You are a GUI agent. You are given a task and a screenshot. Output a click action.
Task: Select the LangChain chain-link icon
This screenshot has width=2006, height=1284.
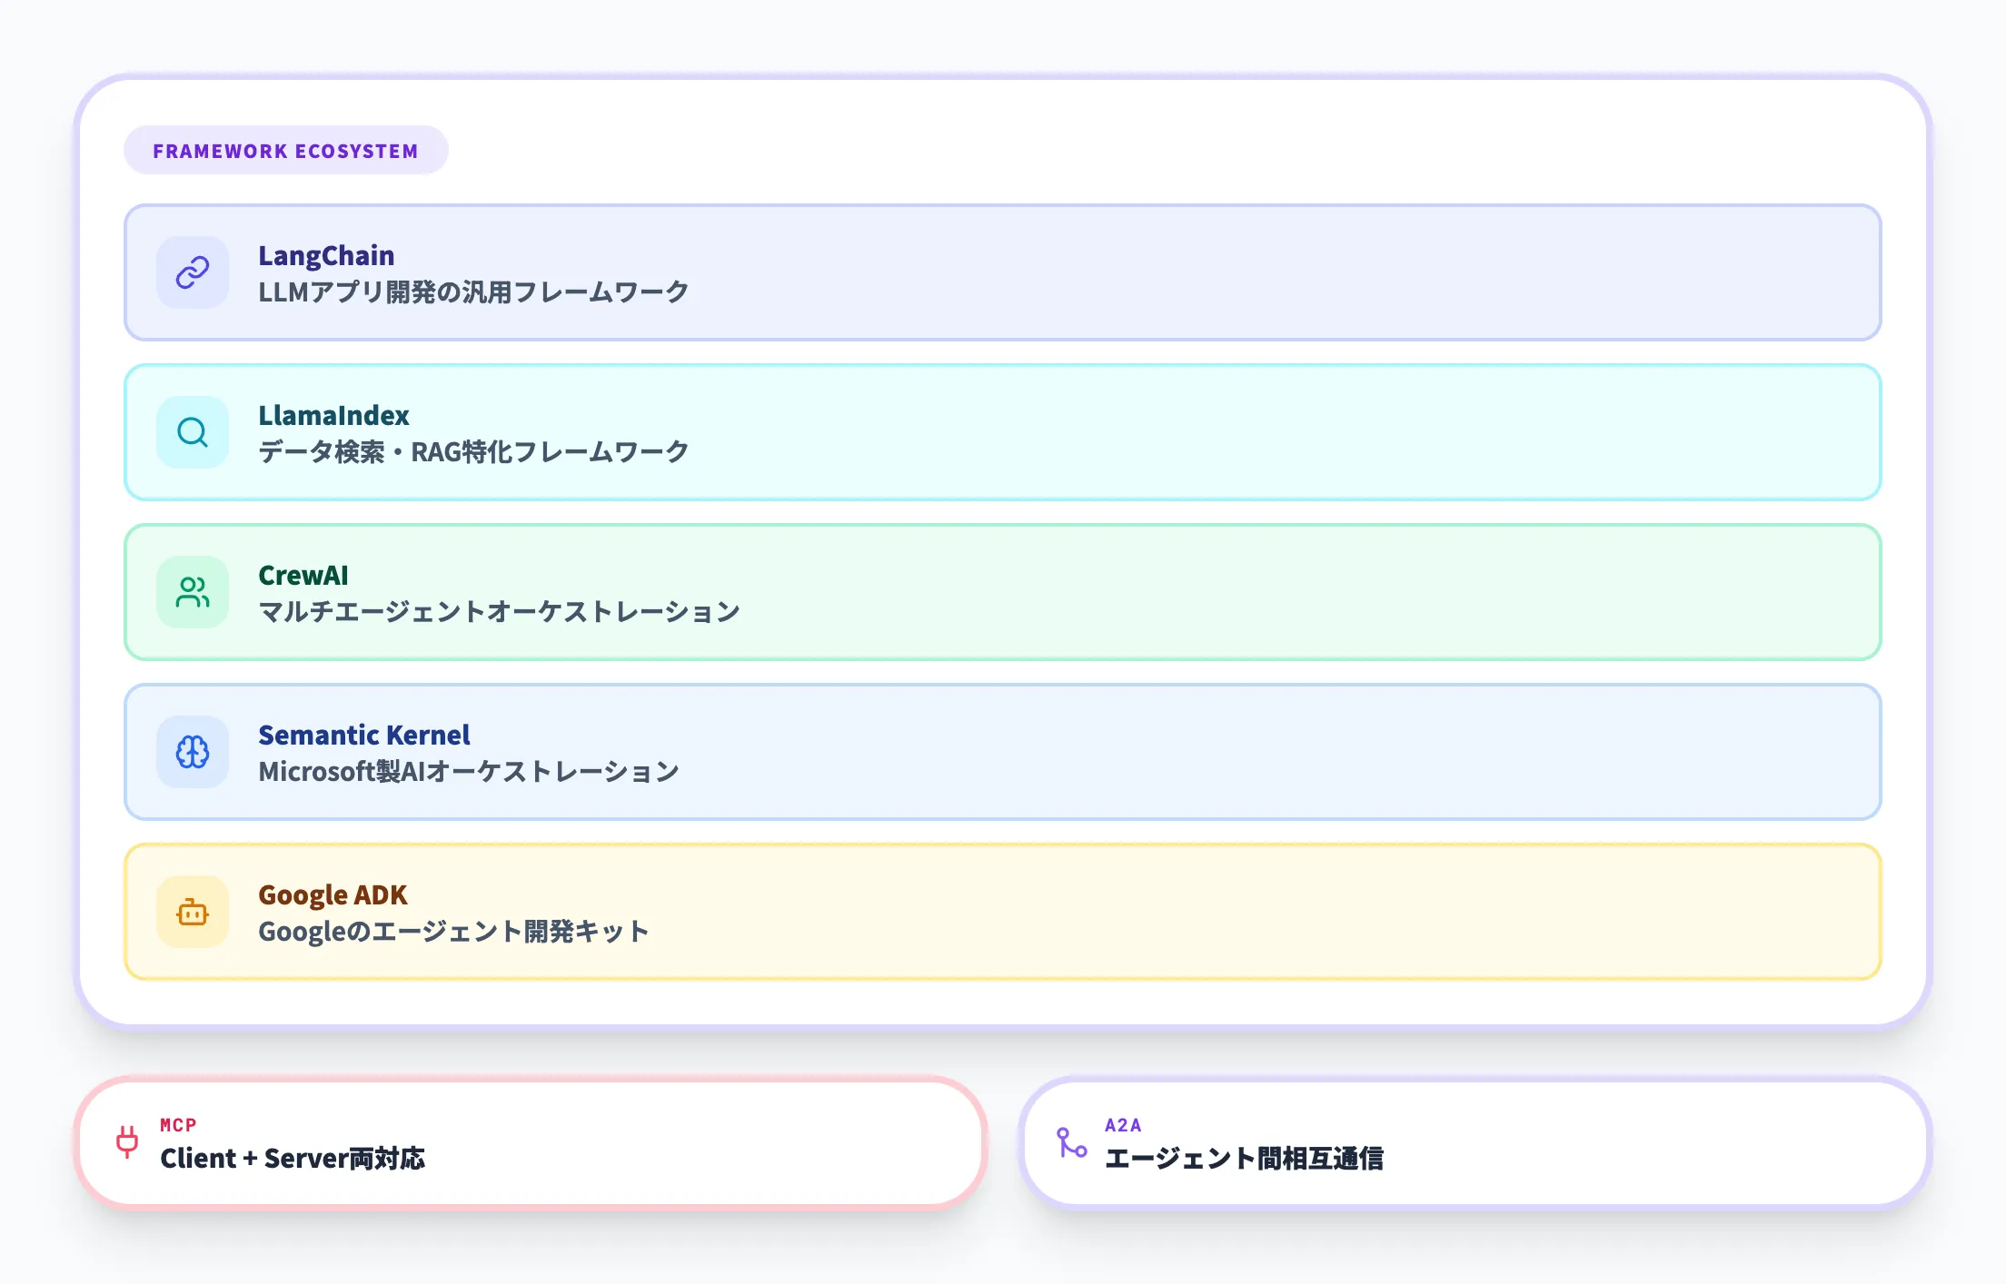pos(193,272)
